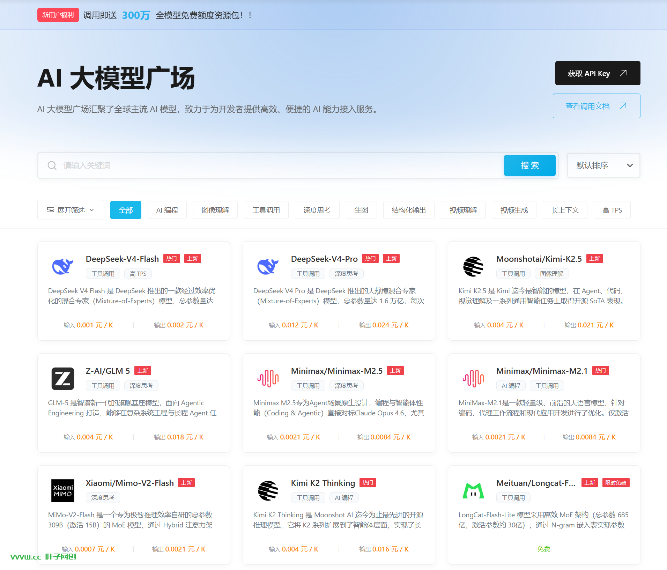Click 输入 0.001 元 / K price
Screen dimensions: 667x570
pyautogui.click(x=88, y=325)
